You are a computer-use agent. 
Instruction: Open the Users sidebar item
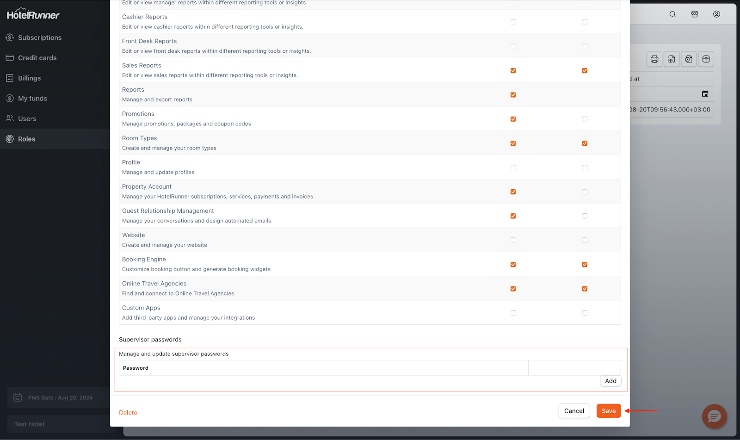point(27,119)
